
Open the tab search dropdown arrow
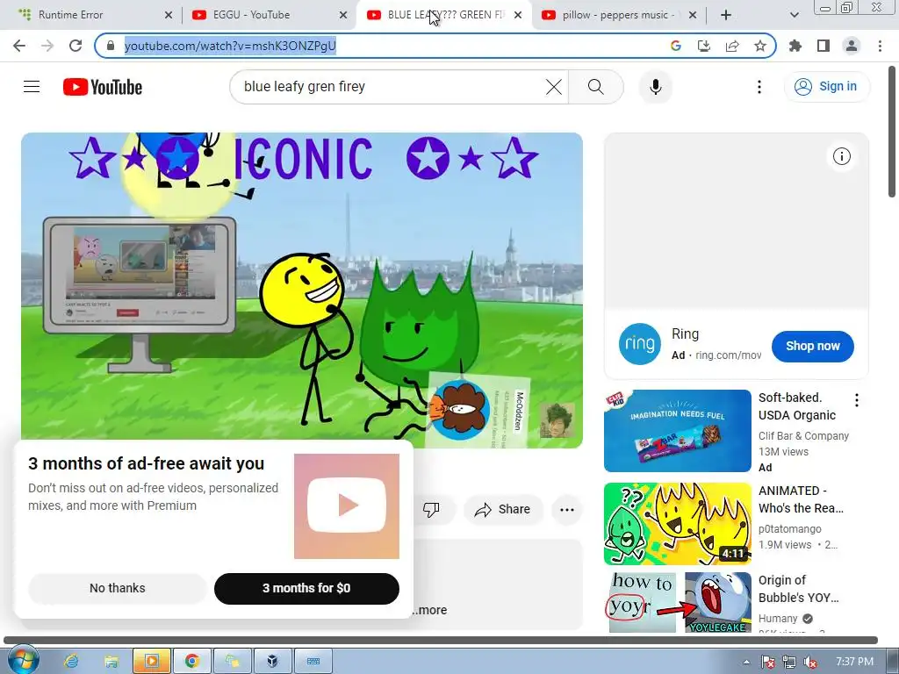click(794, 15)
